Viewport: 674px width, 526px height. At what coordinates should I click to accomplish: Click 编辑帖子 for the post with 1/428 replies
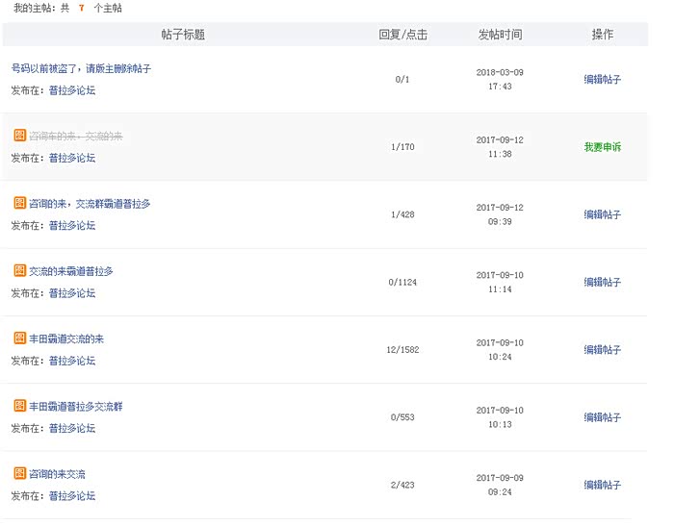click(602, 214)
